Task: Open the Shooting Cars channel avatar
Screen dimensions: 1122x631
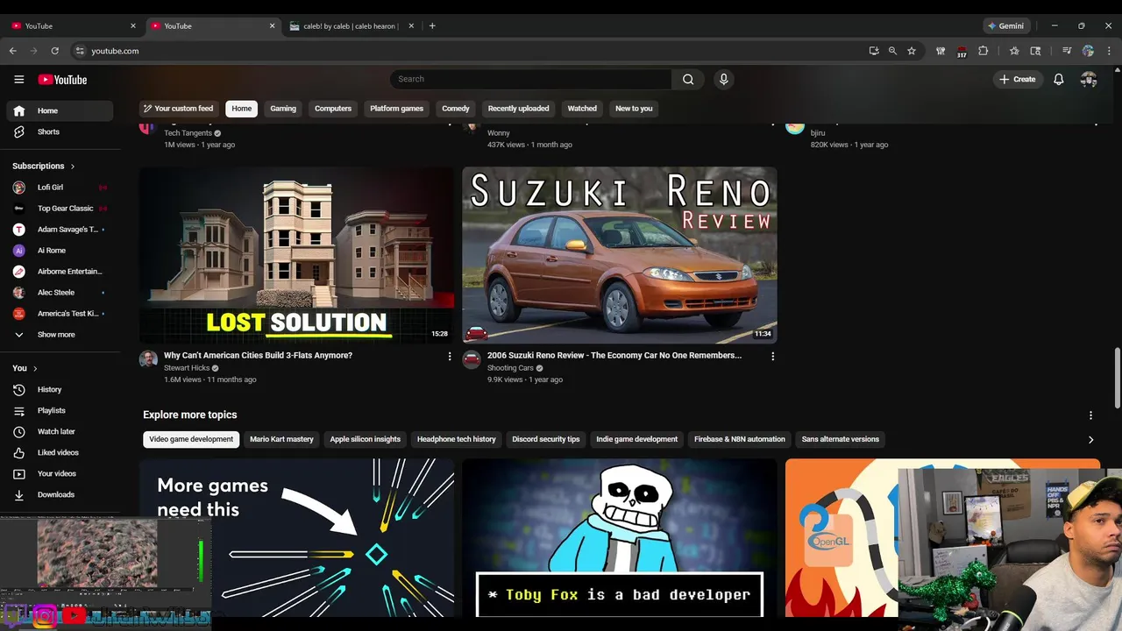Action: click(472, 359)
